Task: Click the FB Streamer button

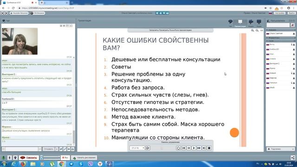Action: click(38, 13)
